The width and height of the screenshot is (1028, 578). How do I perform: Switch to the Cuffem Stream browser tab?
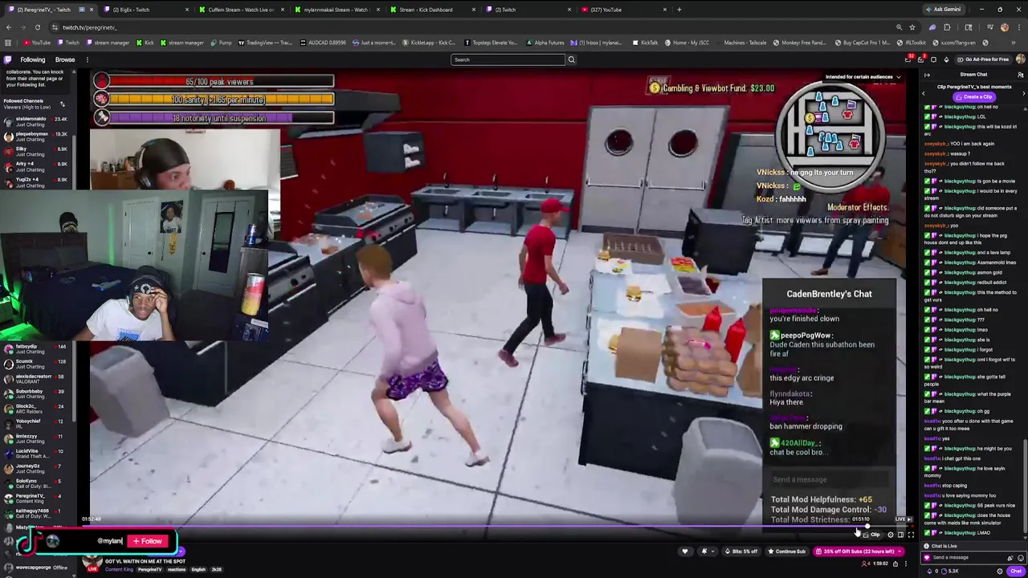pyautogui.click(x=241, y=10)
